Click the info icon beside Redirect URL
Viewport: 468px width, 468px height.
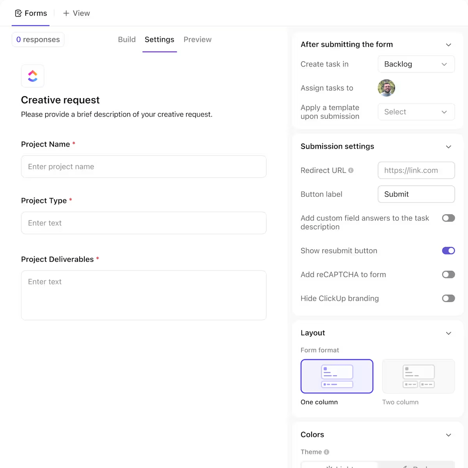pos(351,170)
